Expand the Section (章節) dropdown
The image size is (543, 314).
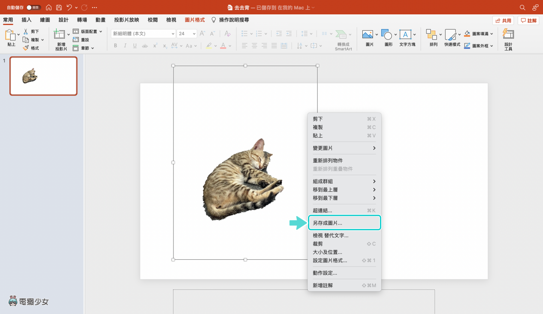pos(93,48)
